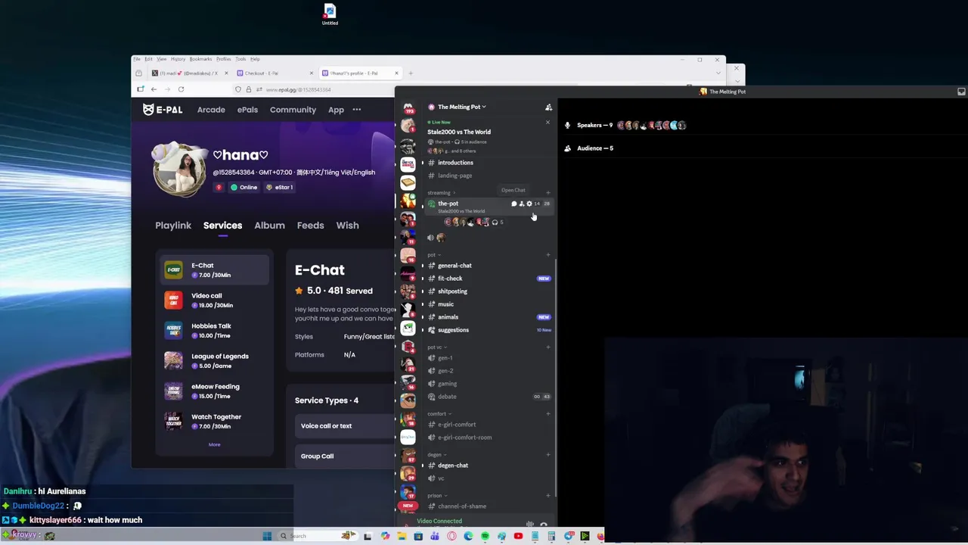The image size is (968, 545).
Task: Open new browser tab with plus
Action: pyautogui.click(x=411, y=73)
